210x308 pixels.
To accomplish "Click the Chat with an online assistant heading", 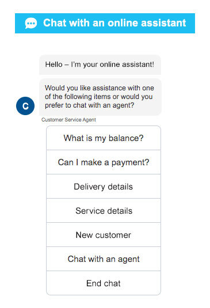I will tap(114, 23).
